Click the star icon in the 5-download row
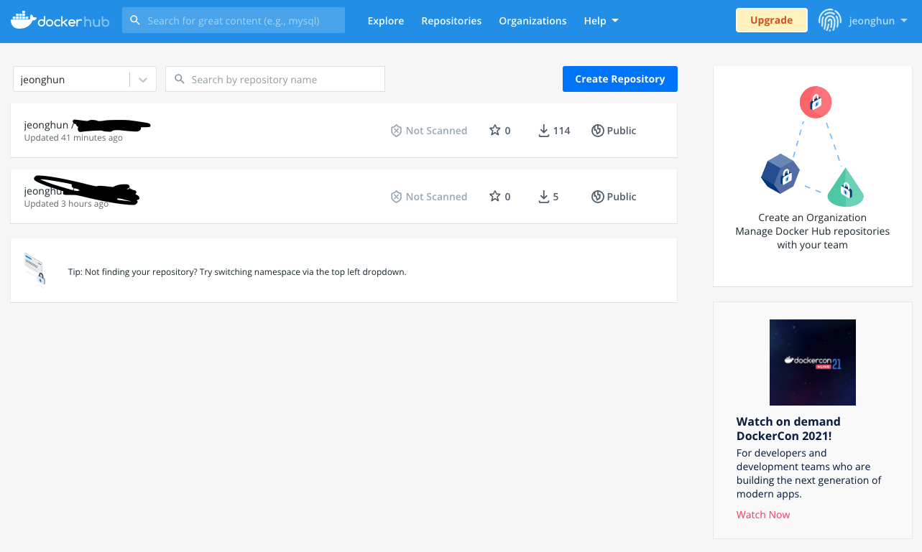Image resolution: width=922 pixels, height=552 pixels. (x=494, y=196)
